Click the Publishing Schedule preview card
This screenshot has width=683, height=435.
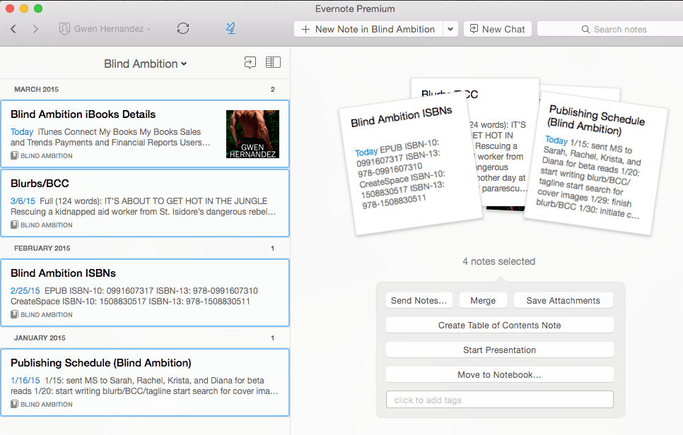coord(596,165)
